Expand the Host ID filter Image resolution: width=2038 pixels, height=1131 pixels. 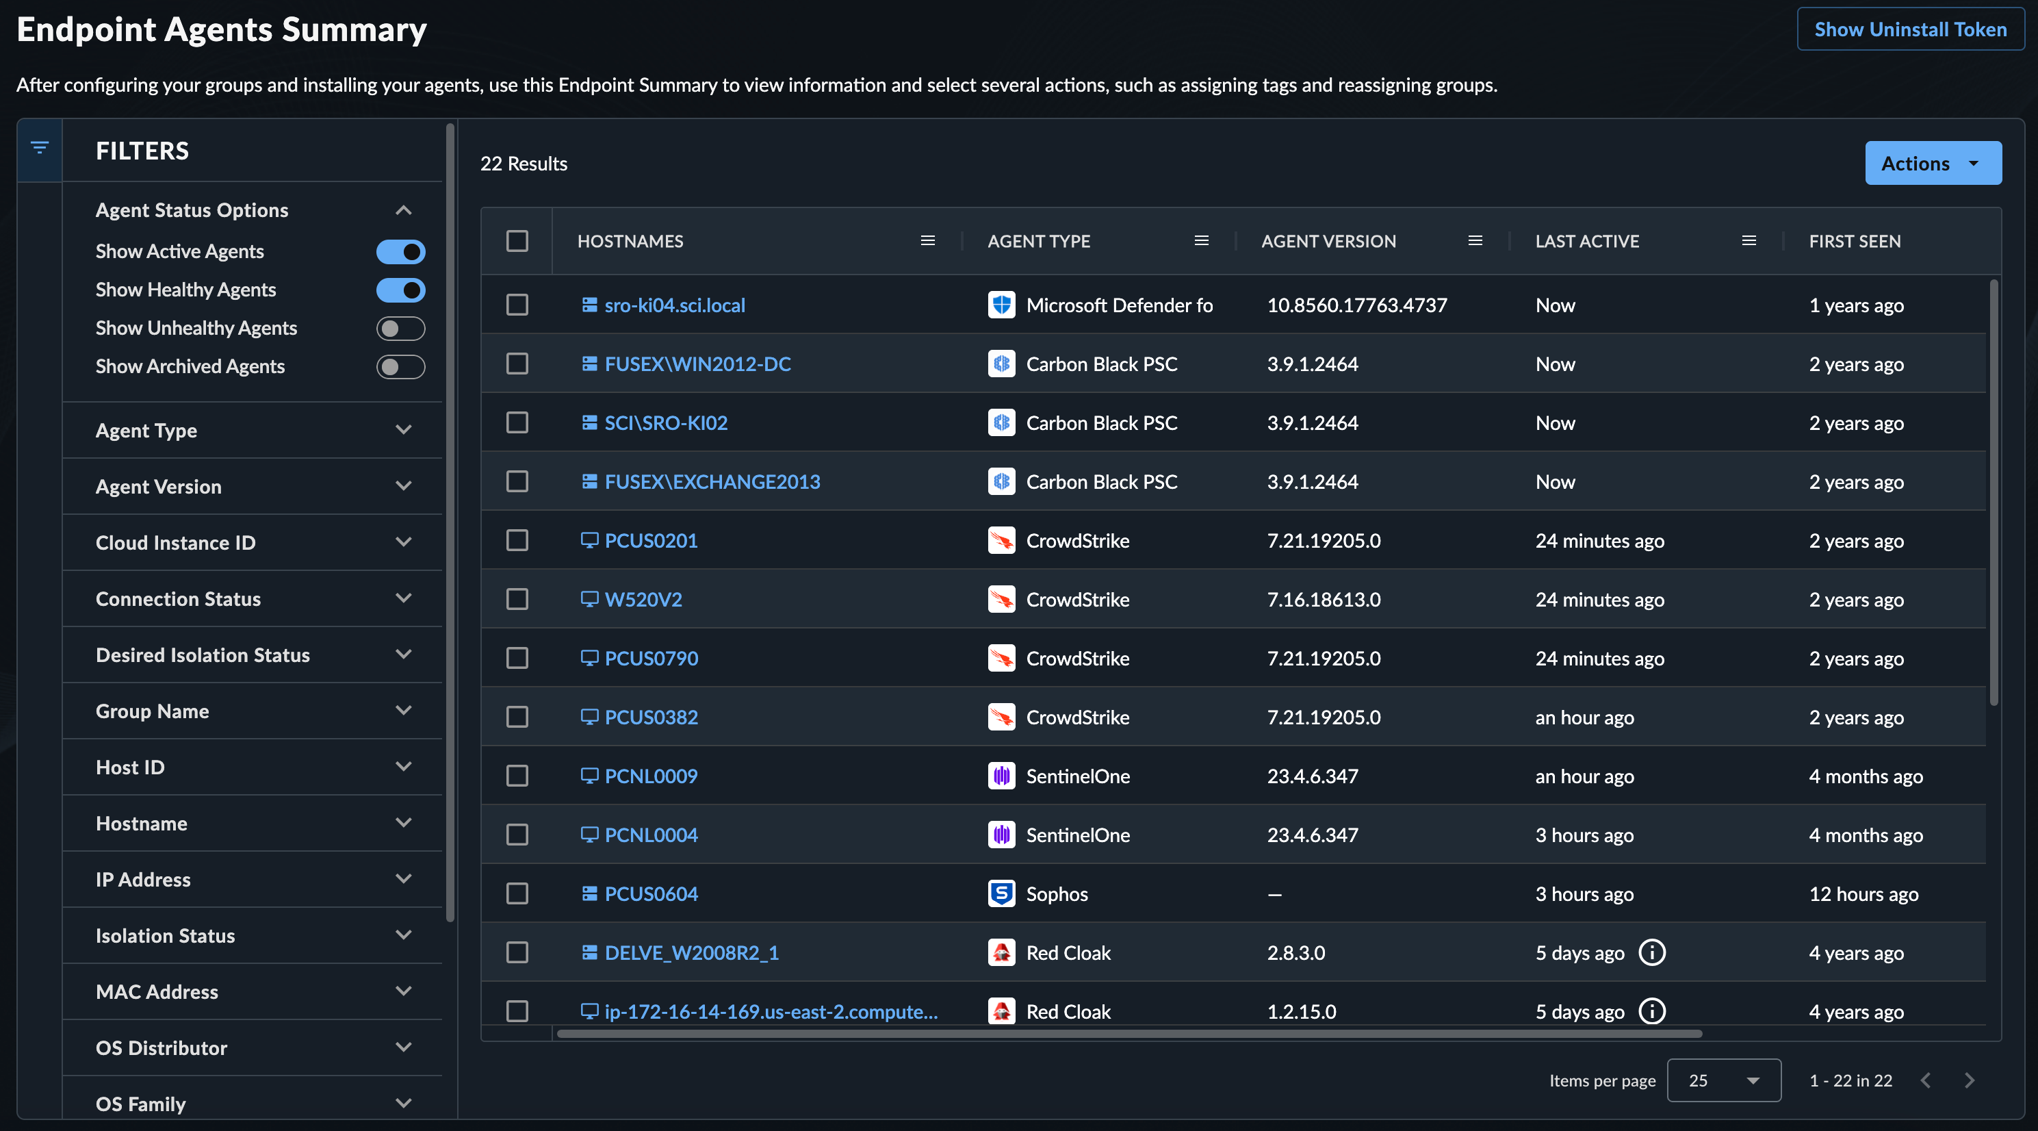pos(404,767)
